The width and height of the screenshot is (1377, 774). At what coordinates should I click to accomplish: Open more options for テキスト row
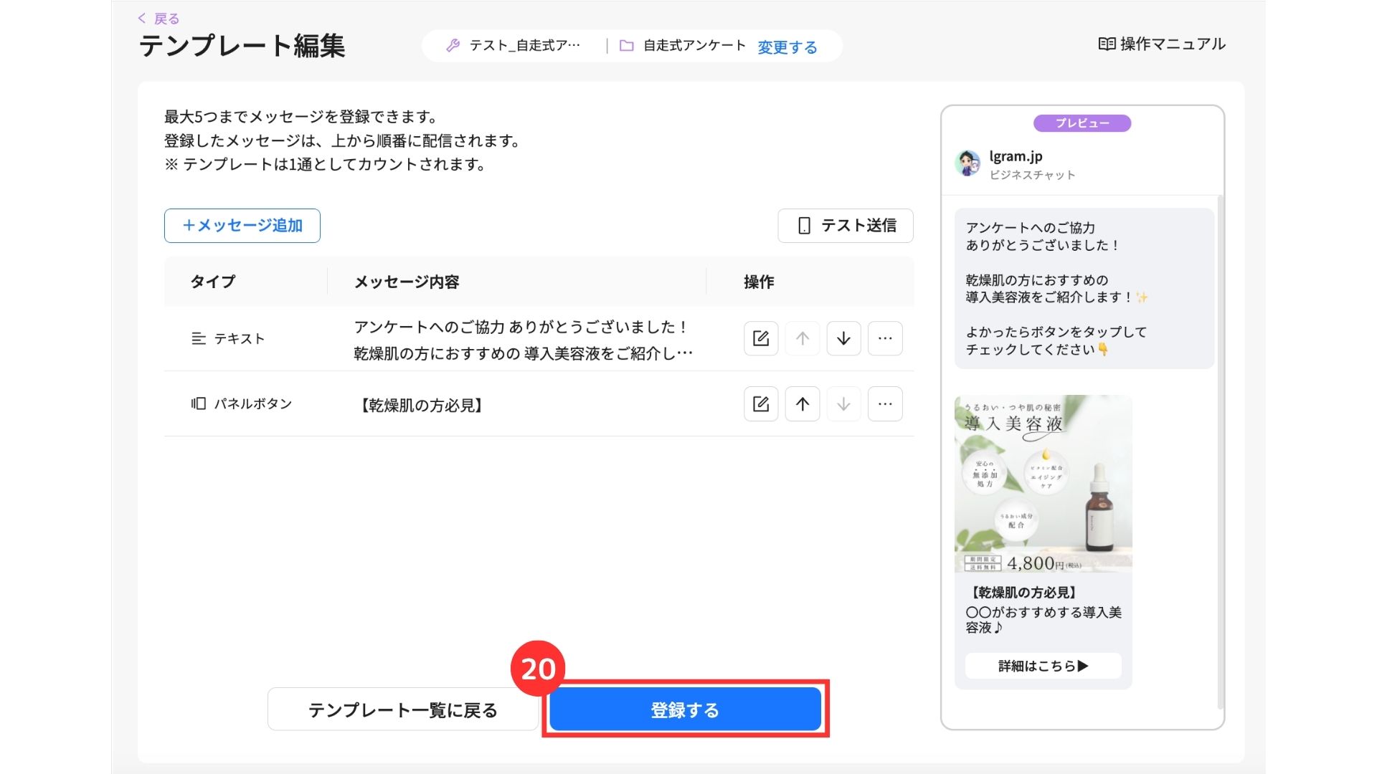click(885, 338)
